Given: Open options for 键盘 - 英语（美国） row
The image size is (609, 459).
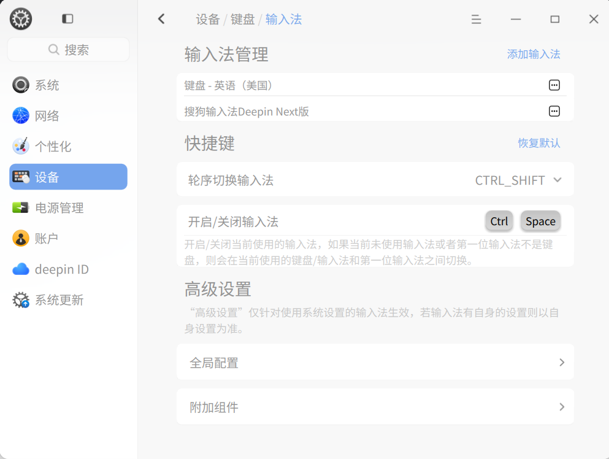Looking at the screenshot, I should [554, 85].
